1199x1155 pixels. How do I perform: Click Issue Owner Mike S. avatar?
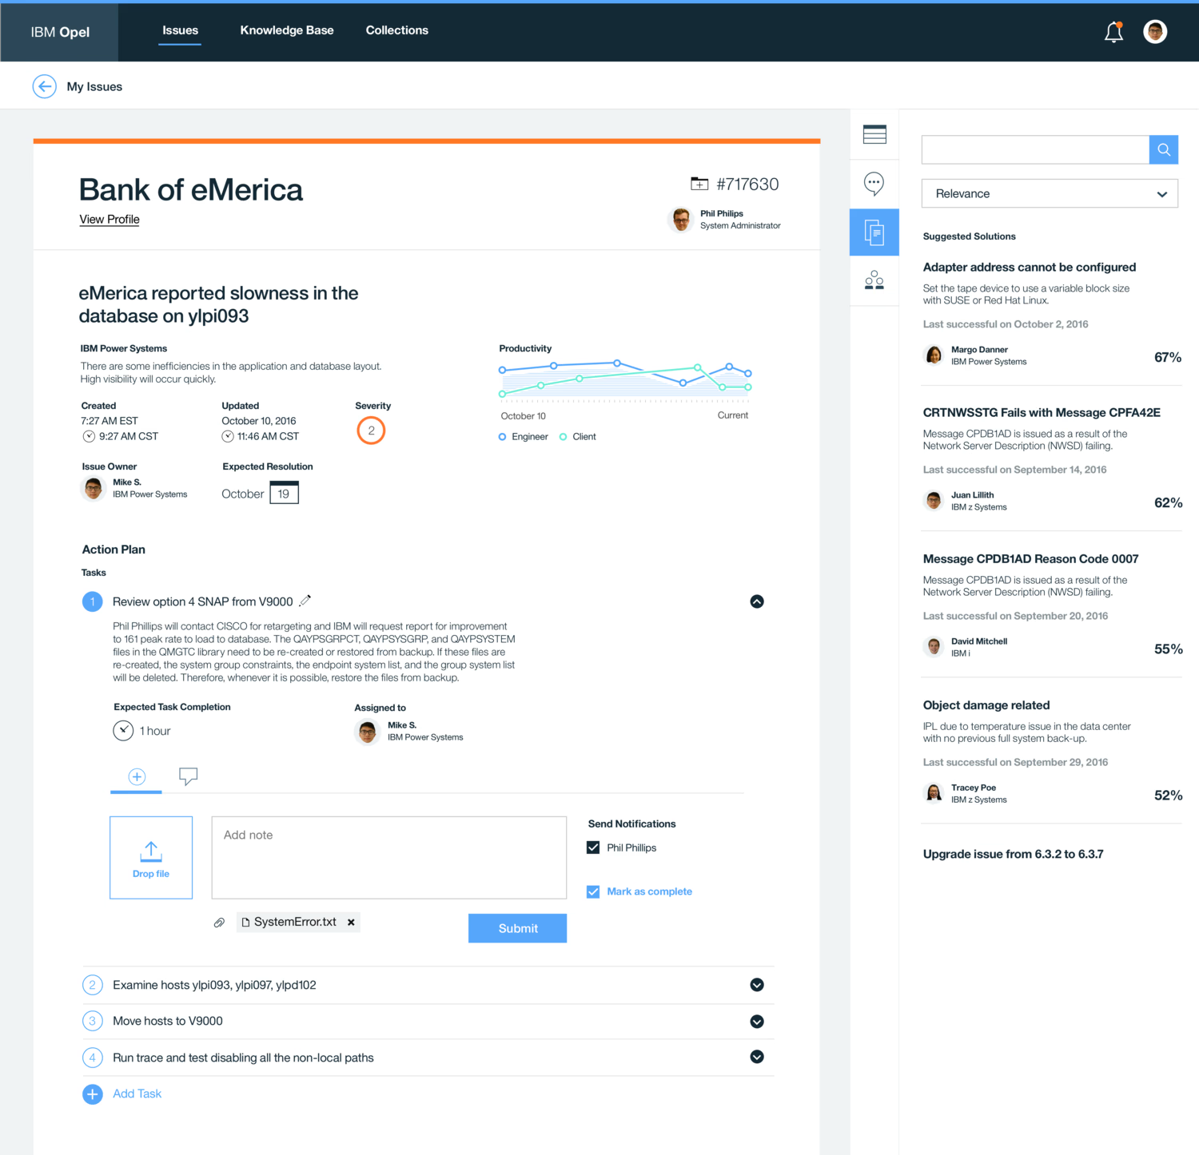(x=94, y=488)
